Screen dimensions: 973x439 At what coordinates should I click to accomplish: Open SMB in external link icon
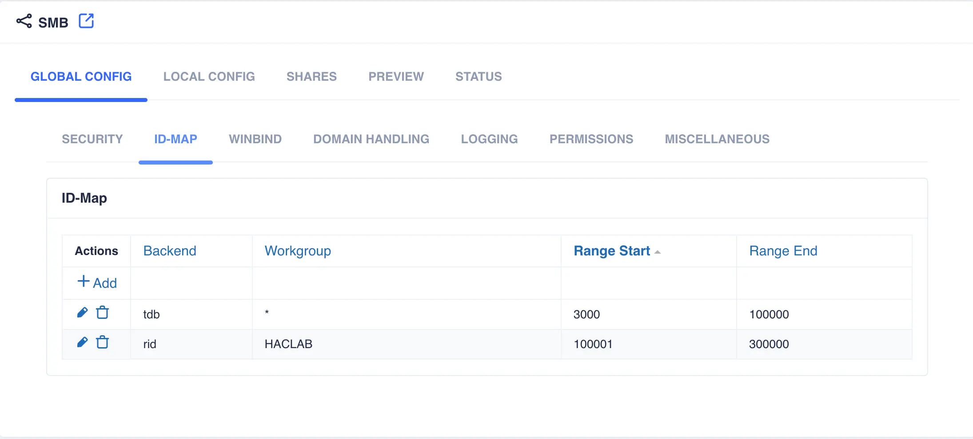86,21
